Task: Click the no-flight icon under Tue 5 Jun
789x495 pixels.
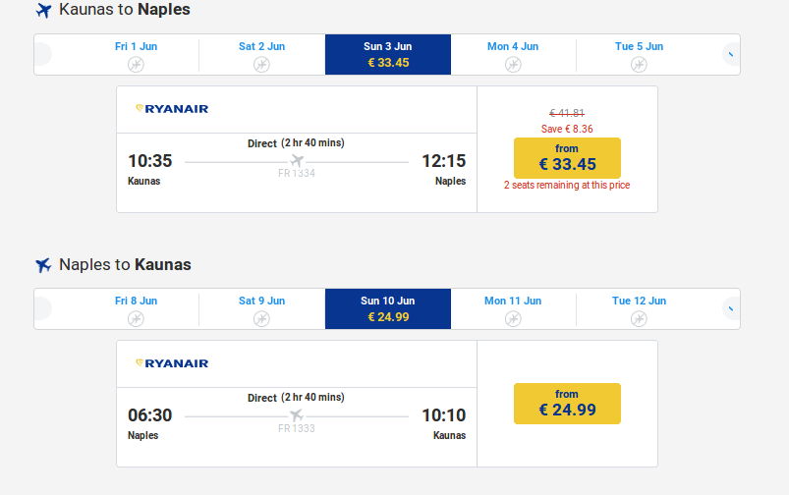Action: tap(639, 65)
